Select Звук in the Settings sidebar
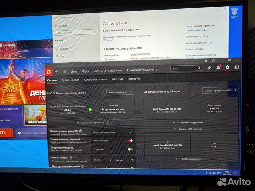This screenshot has height=191, width=255. 62,56
